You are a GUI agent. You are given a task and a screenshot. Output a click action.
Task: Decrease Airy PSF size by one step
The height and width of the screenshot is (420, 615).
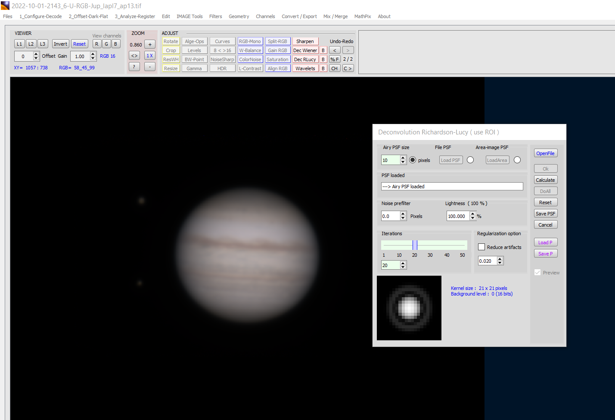(x=403, y=162)
